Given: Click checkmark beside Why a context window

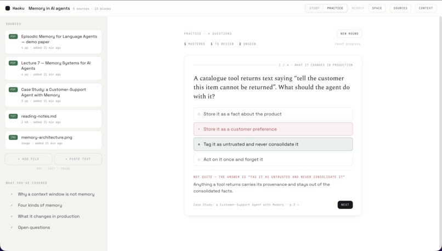Looking at the screenshot, I should pyautogui.click(x=12, y=194).
